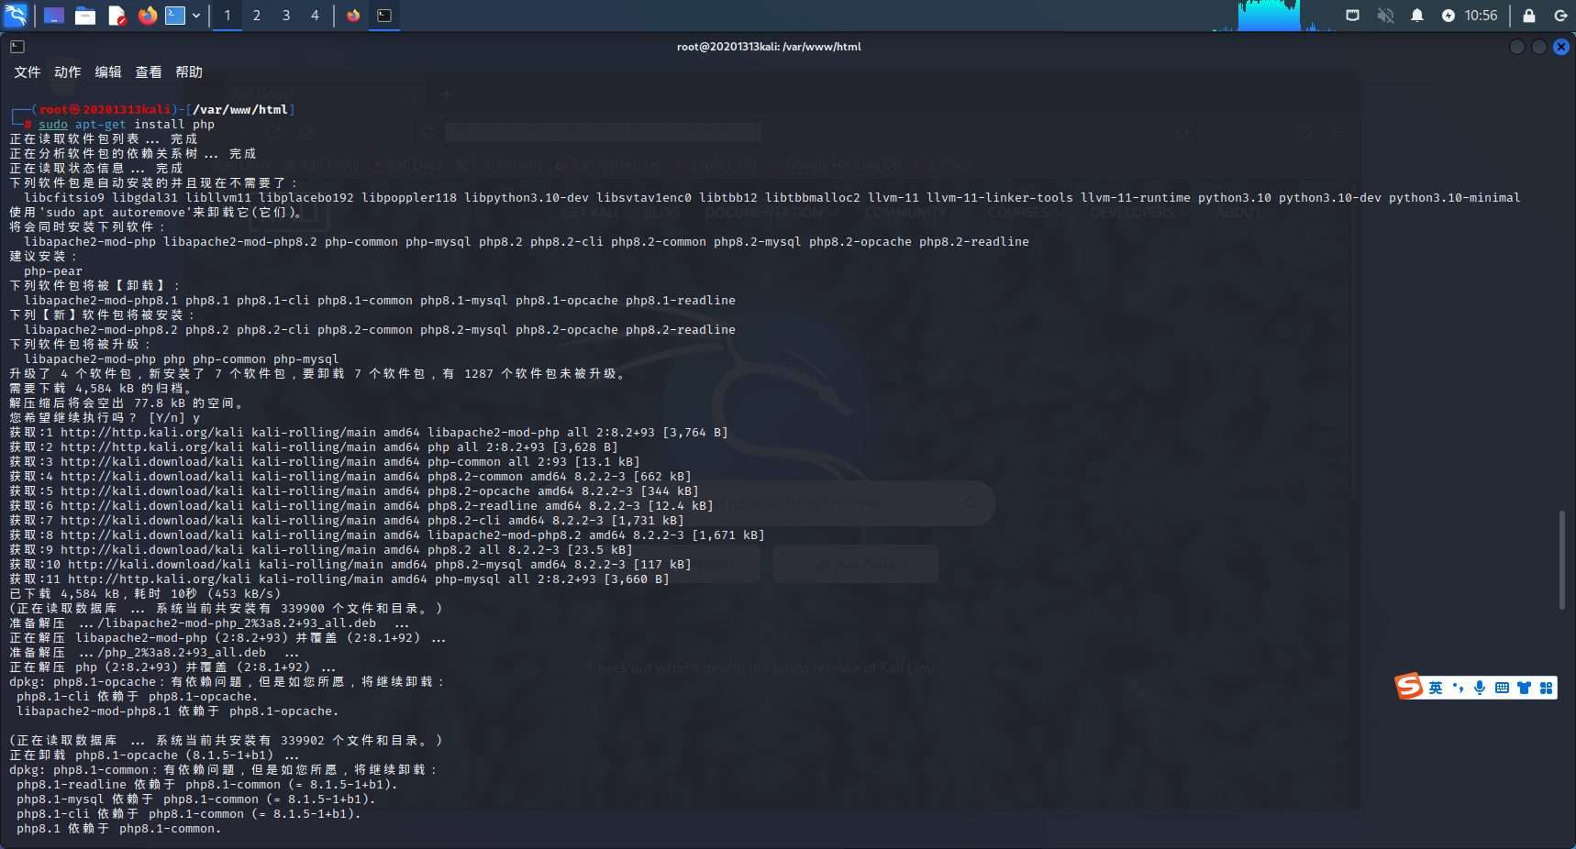
Task: Launch the terminal emulator from the panel
Action: pyautogui.click(x=175, y=16)
